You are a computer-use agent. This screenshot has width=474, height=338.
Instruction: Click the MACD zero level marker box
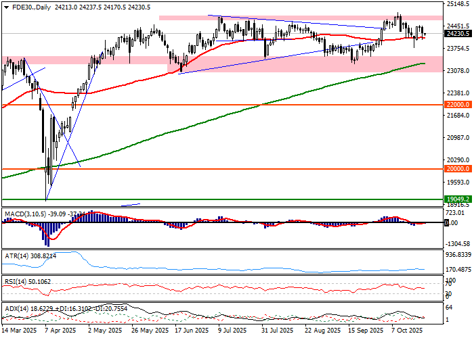[447, 222]
